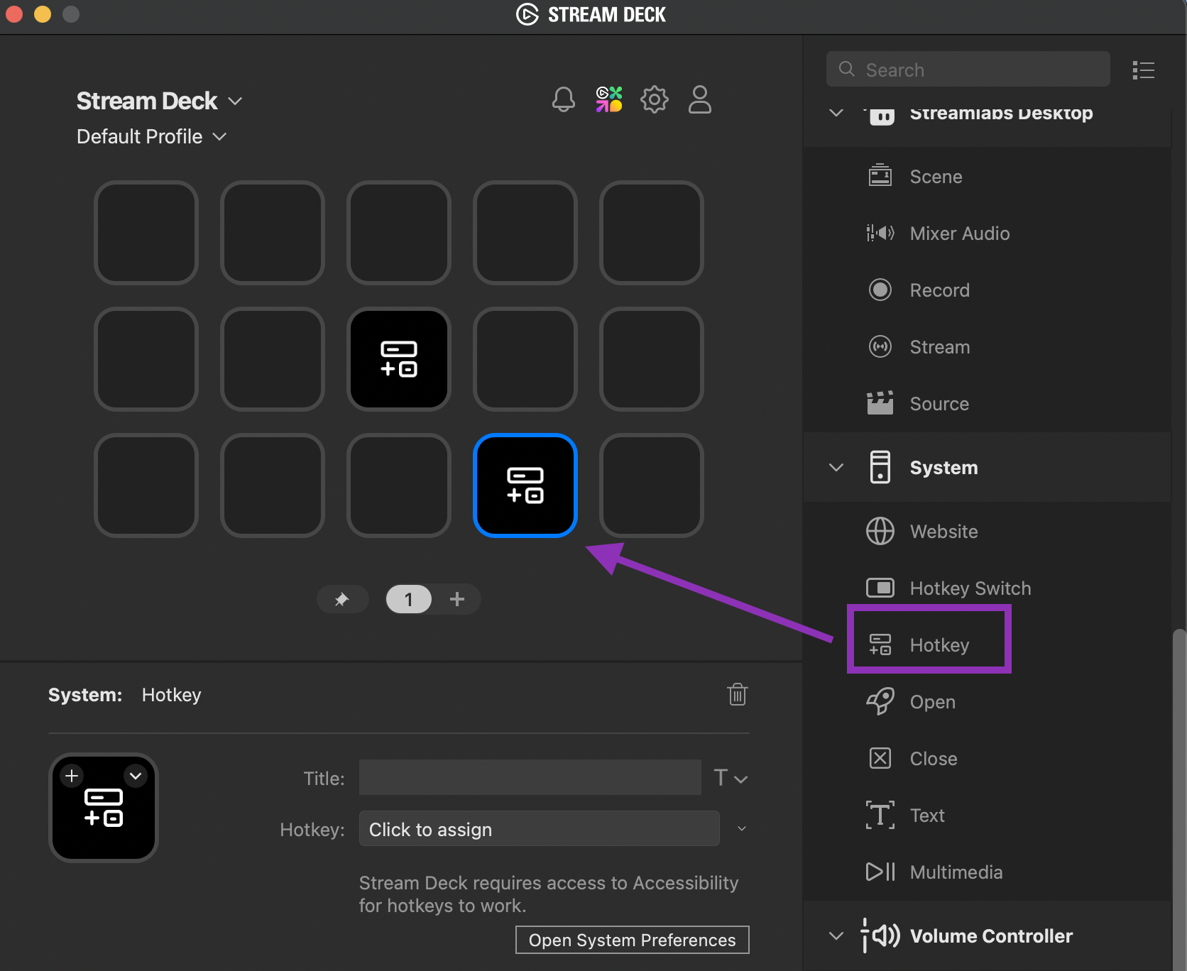Viewport: 1187px width, 971px height.
Task: Open the Stream Deck device dropdown
Action: click(x=235, y=101)
